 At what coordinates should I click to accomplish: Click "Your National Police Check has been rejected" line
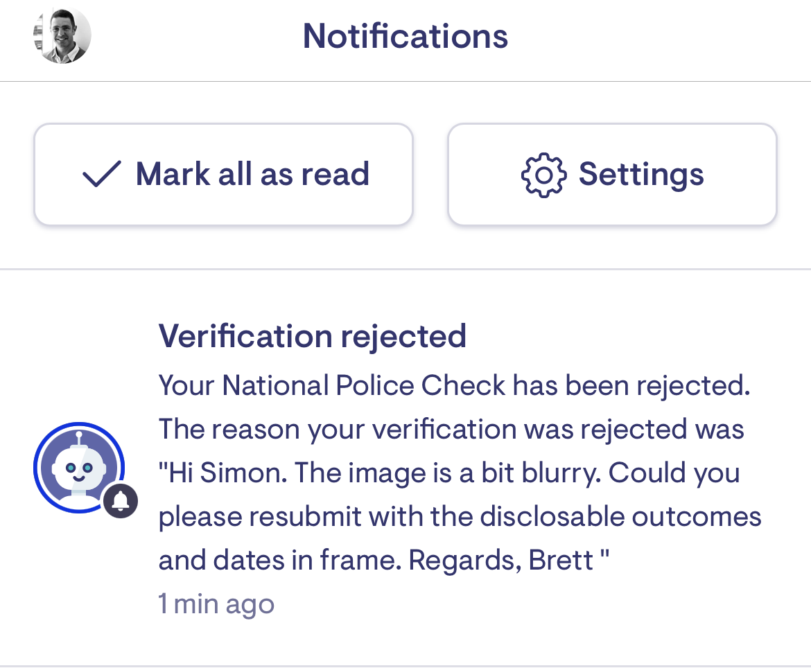[454, 386]
